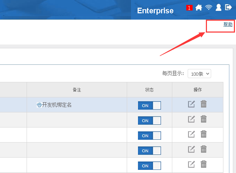
Task: Delete the third table row
Action: [203, 134]
